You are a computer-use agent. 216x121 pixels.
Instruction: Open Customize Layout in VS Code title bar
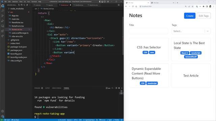pos(108,2)
